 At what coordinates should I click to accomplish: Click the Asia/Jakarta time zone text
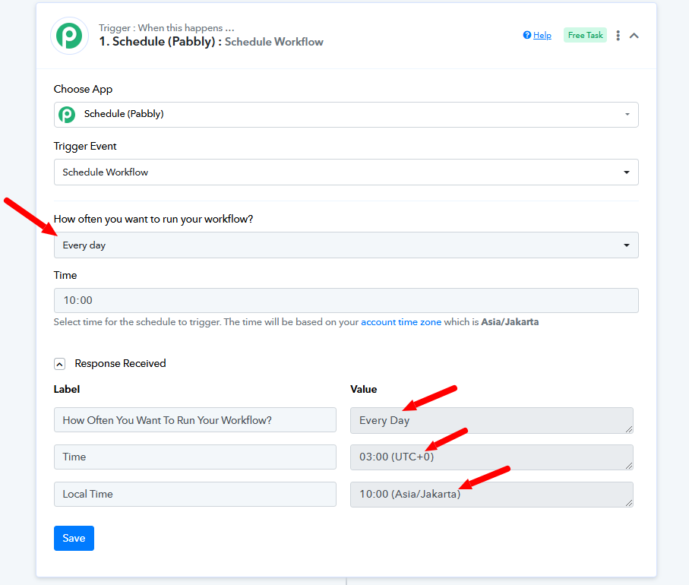coord(510,321)
